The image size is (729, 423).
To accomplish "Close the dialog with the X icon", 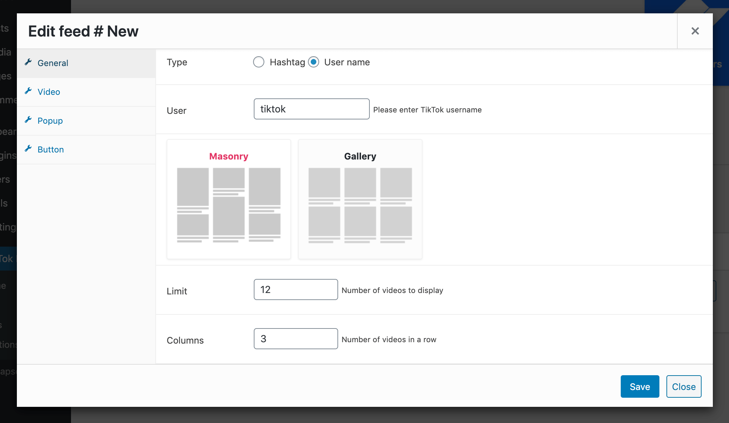I will (x=695, y=31).
